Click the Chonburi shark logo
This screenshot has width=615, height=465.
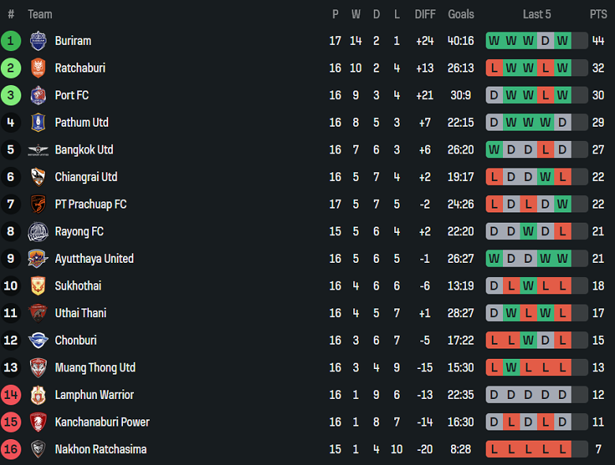point(38,341)
